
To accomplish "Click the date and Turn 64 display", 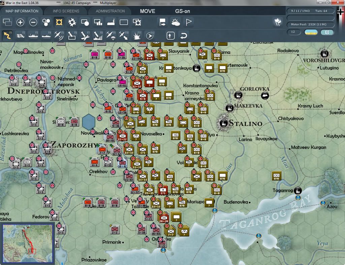I will coord(310,11).
